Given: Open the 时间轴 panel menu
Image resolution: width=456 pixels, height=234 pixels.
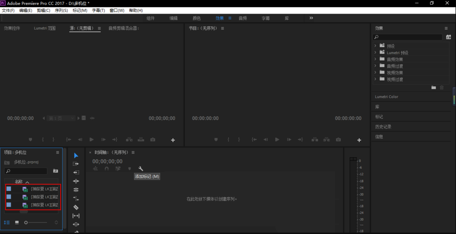Looking at the screenshot, I should (133, 152).
